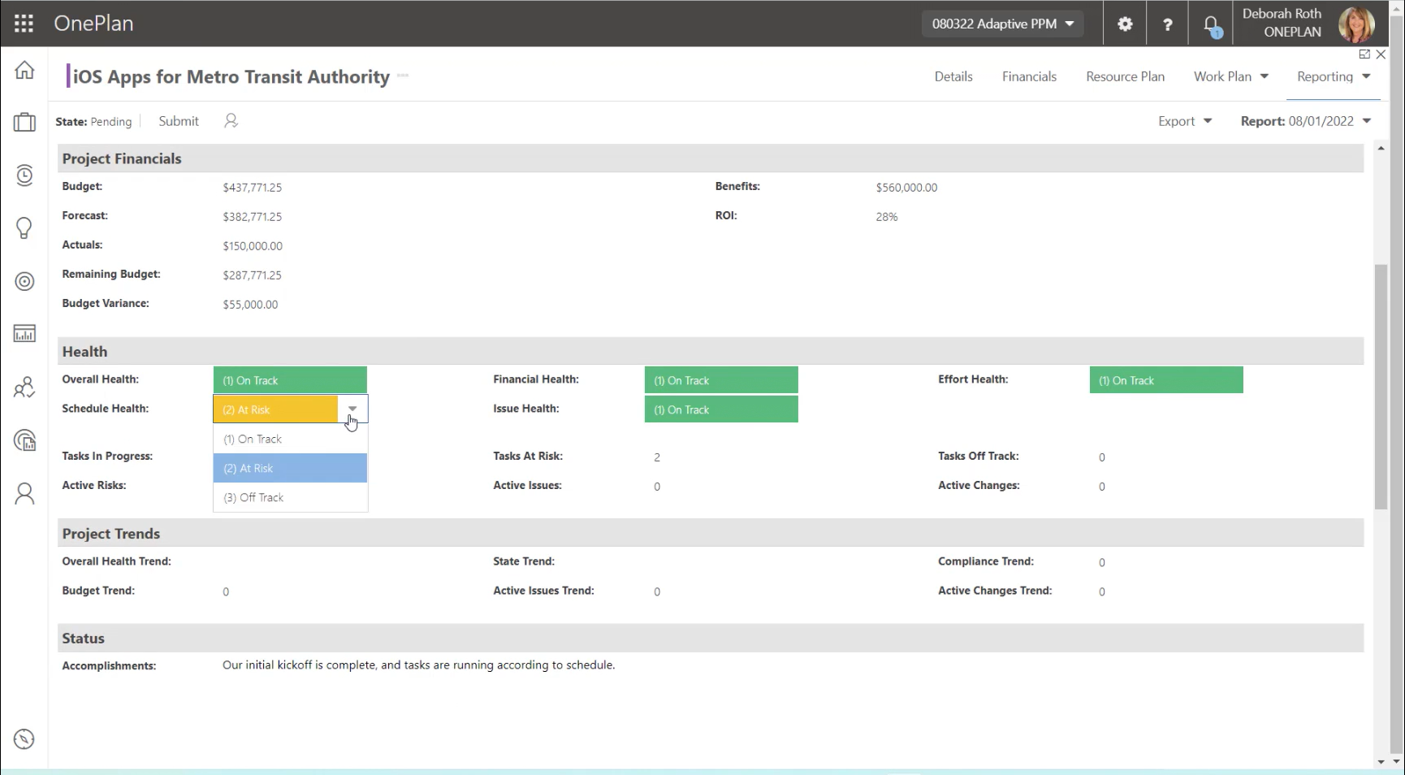The image size is (1405, 775).
Task: Click the ROI value 28%
Action: [887, 217]
